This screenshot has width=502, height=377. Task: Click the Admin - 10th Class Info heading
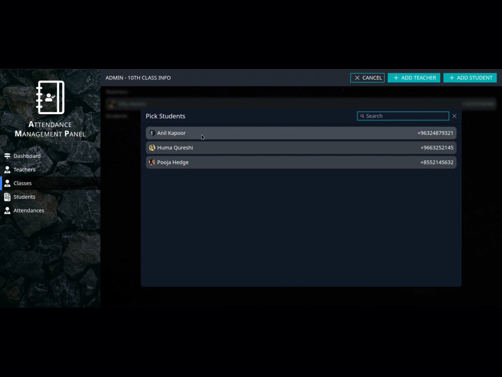138,78
